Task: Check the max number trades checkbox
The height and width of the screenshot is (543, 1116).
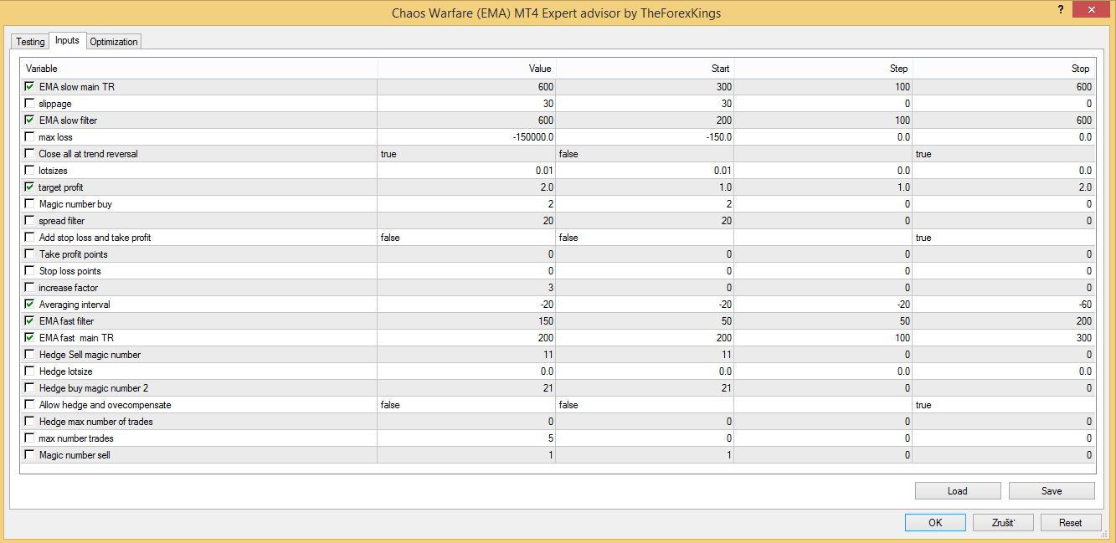Action: pos(30,438)
